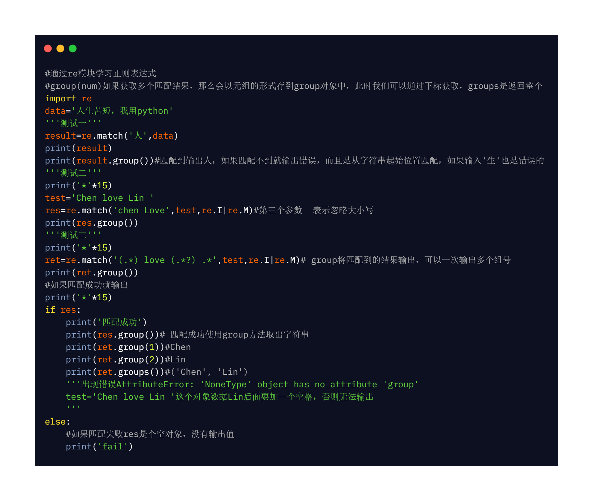Click the comment '#通过re模块学习正则表达式'

(100, 73)
